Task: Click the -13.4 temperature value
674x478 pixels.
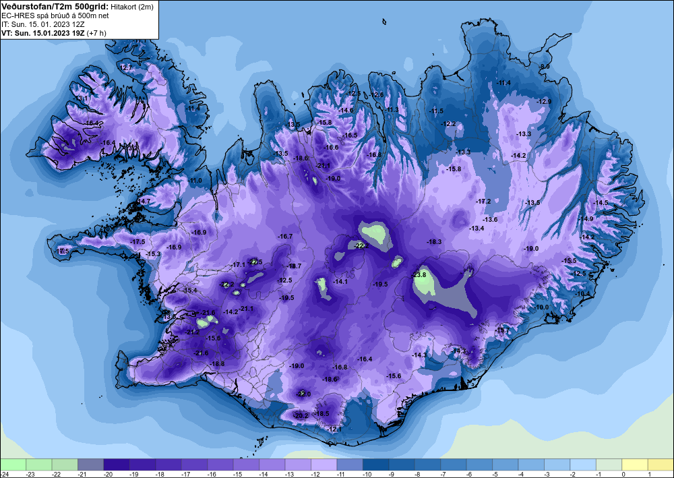Action: 477,229
